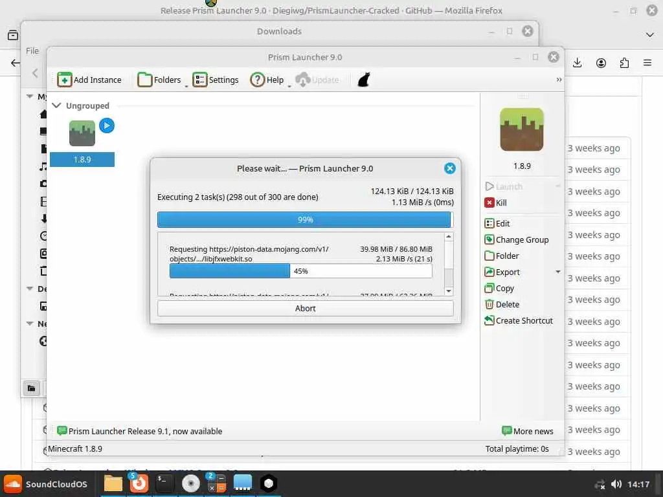Close the Please wait dialog
The image size is (663, 497).
coord(449,169)
